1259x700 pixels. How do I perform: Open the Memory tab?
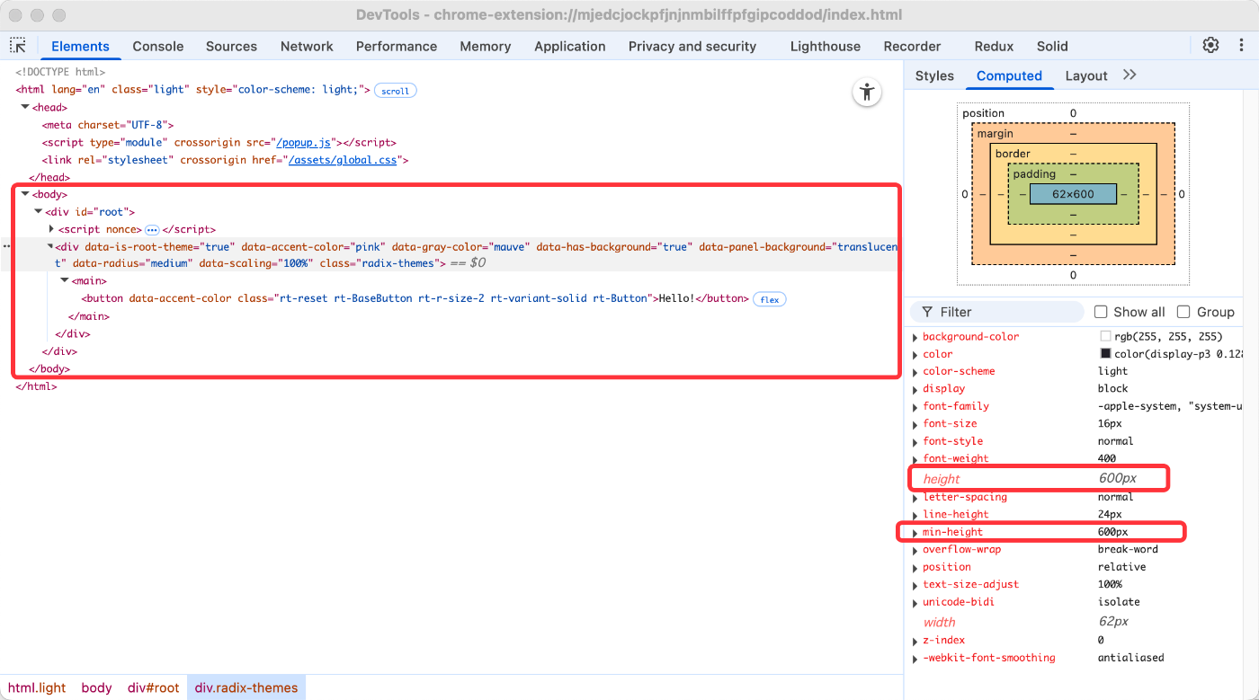[486, 46]
